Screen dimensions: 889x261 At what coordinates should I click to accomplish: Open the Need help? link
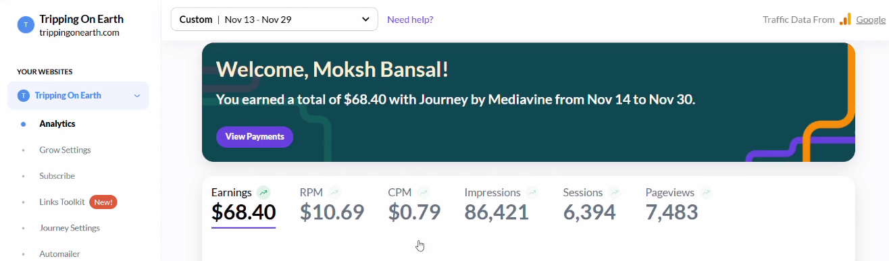click(410, 20)
